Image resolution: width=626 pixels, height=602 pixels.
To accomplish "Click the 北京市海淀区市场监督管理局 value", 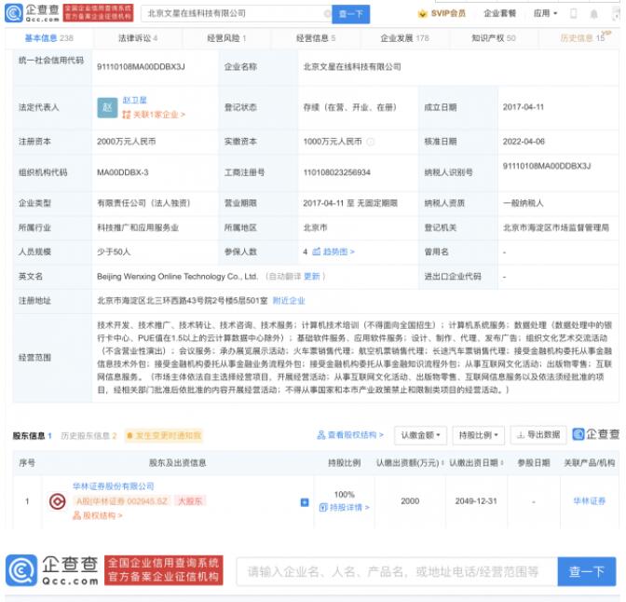I will (x=556, y=227).
